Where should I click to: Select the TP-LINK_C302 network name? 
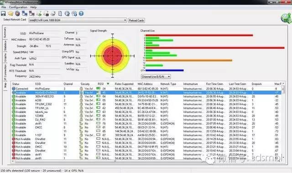tap(43, 104)
